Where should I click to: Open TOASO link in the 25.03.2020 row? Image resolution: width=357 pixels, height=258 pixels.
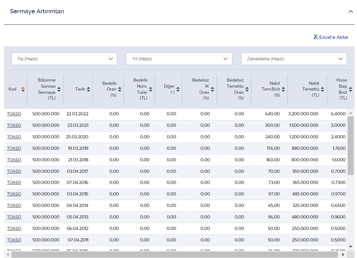coord(14,137)
